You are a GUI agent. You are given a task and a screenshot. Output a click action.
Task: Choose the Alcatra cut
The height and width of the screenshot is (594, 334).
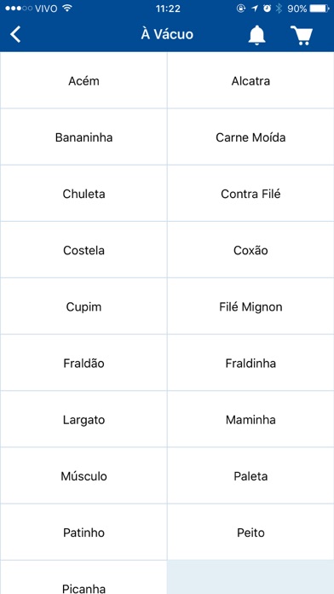point(250,80)
